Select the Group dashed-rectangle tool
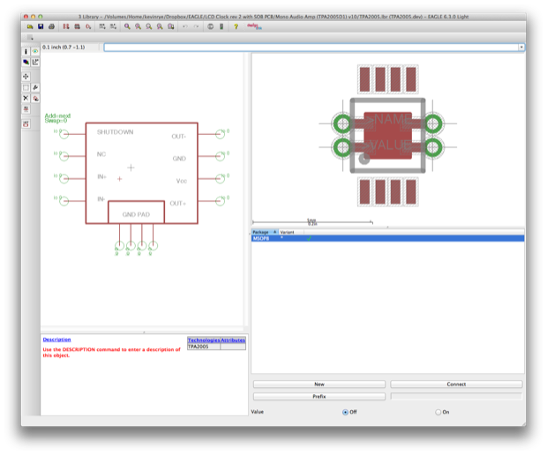This screenshot has width=547, height=455. coord(26,87)
